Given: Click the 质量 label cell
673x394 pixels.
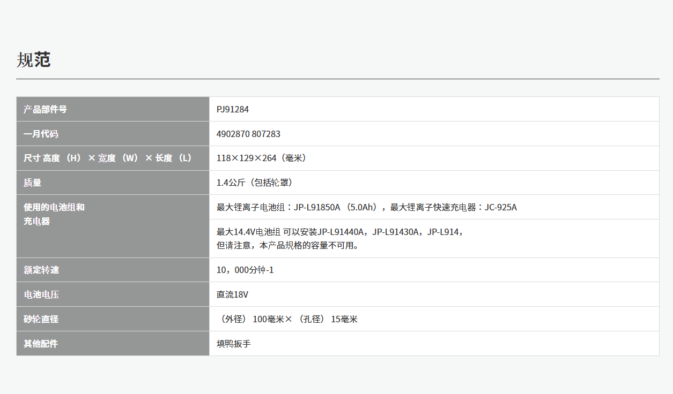Looking at the screenshot, I should tap(113, 183).
